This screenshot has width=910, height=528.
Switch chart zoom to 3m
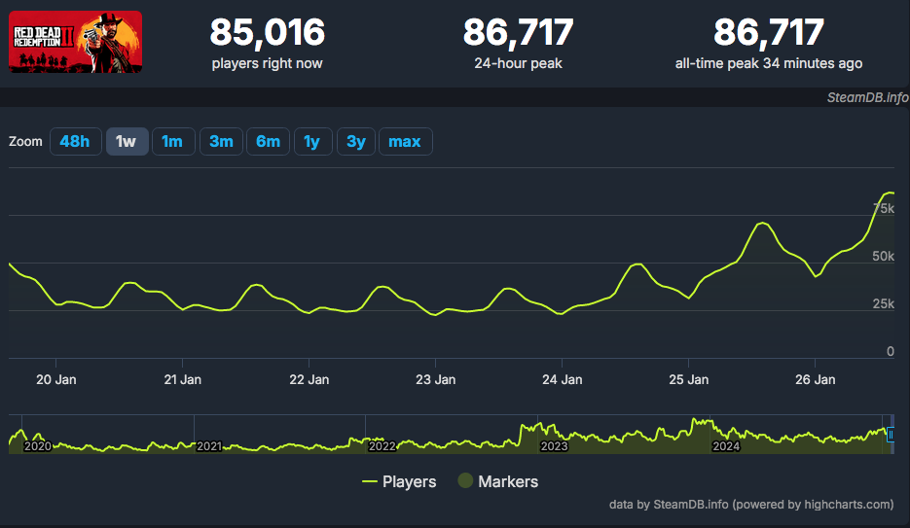pyautogui.click(x=221, y=141)
